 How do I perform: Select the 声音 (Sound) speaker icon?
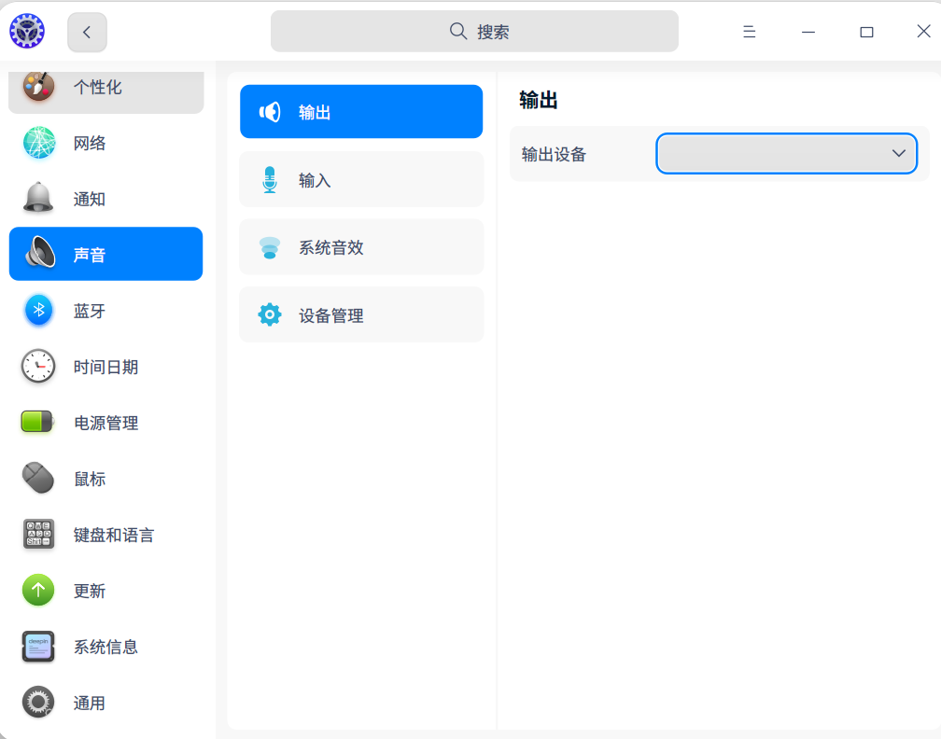click(x=38, y=253)
